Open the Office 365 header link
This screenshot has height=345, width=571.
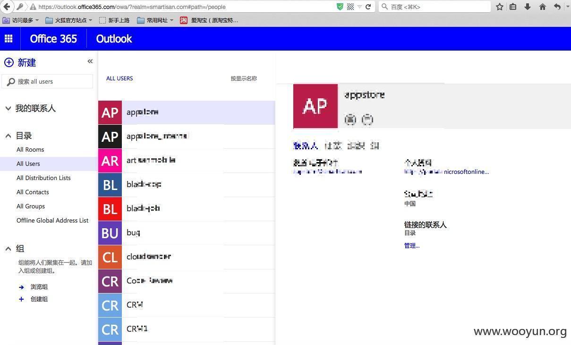click(x=53, y=39)
